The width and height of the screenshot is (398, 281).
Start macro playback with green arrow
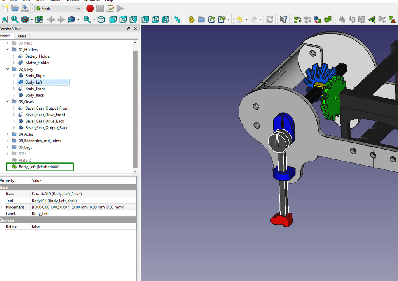(x=119, y=8)
